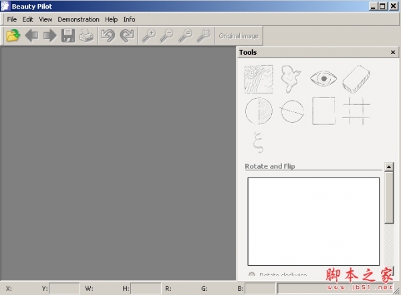Click the Tools panel vertical scrollbar thumb
Screen dimensions: 401x295
pos(389,198)
